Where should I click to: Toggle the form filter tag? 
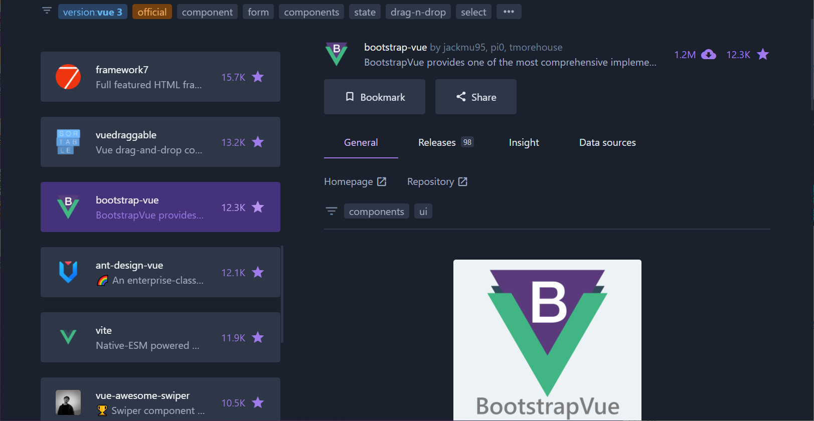point(258,12)
